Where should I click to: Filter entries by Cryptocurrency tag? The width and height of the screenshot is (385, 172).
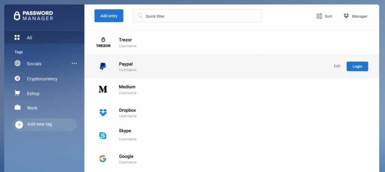point(42,79)
